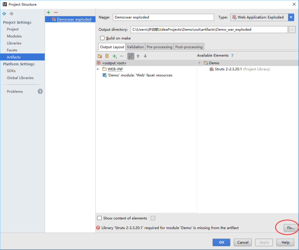
Task: Select the <output root> node
Action: 146,63
